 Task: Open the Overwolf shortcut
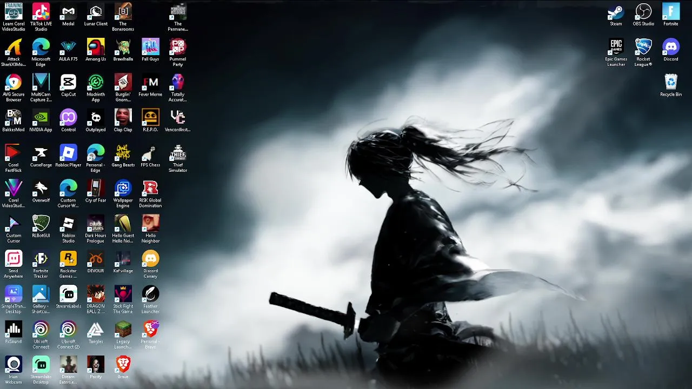click(x=41, y=191)
